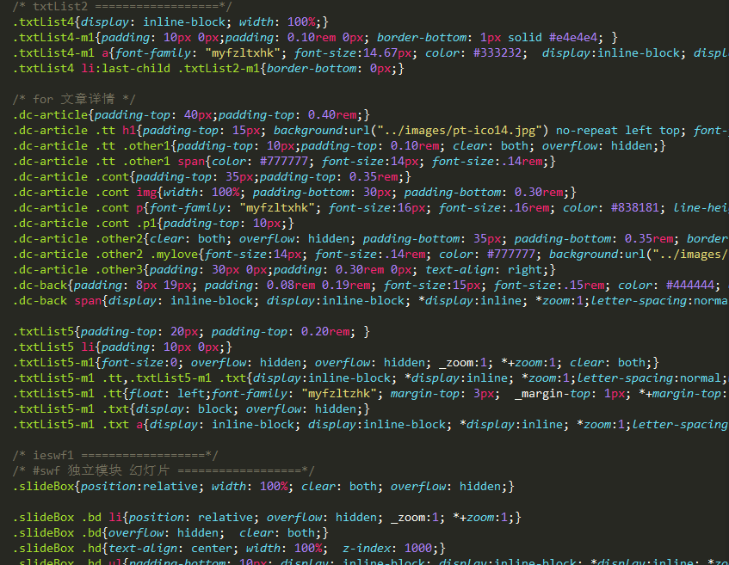Click the .tt,.txtList5-m1 .txt selector line

[371, 378]
